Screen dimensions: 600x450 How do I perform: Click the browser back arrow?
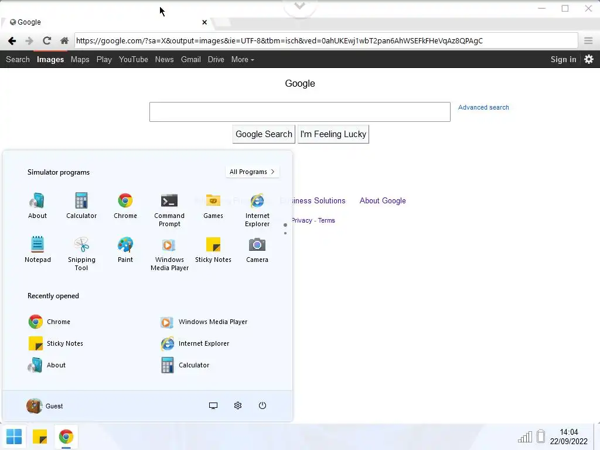pos(12,40)
